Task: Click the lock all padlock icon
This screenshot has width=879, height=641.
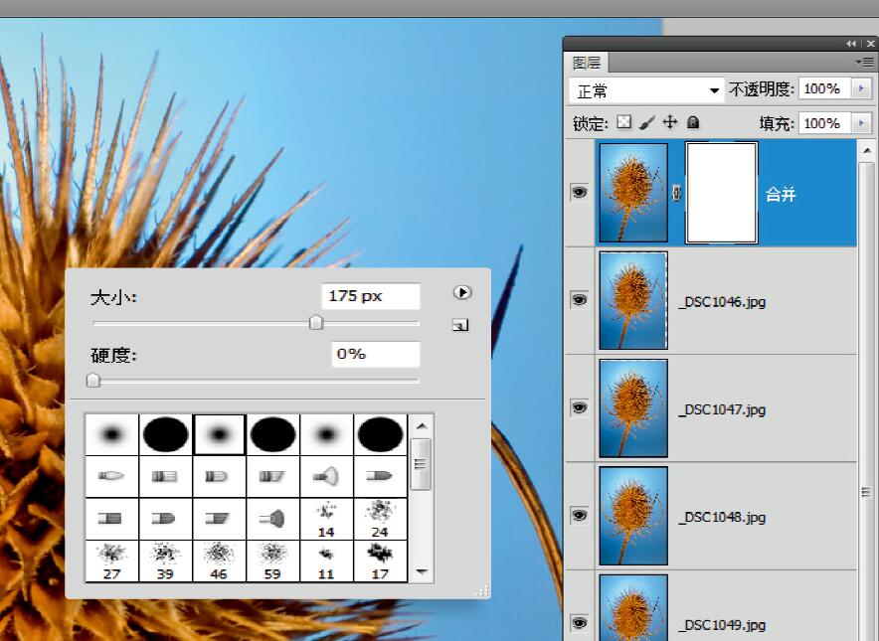Action: (693, 122)
